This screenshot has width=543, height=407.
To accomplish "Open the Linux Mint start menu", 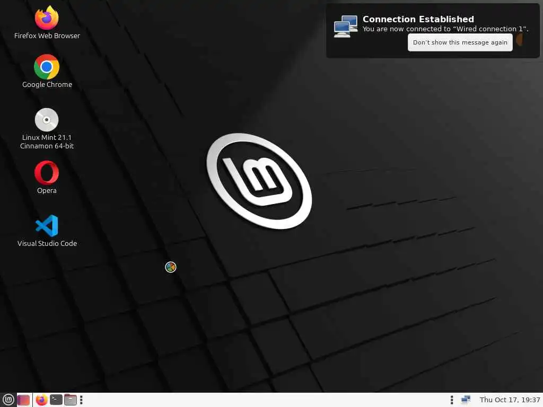I will click(8, 400).
